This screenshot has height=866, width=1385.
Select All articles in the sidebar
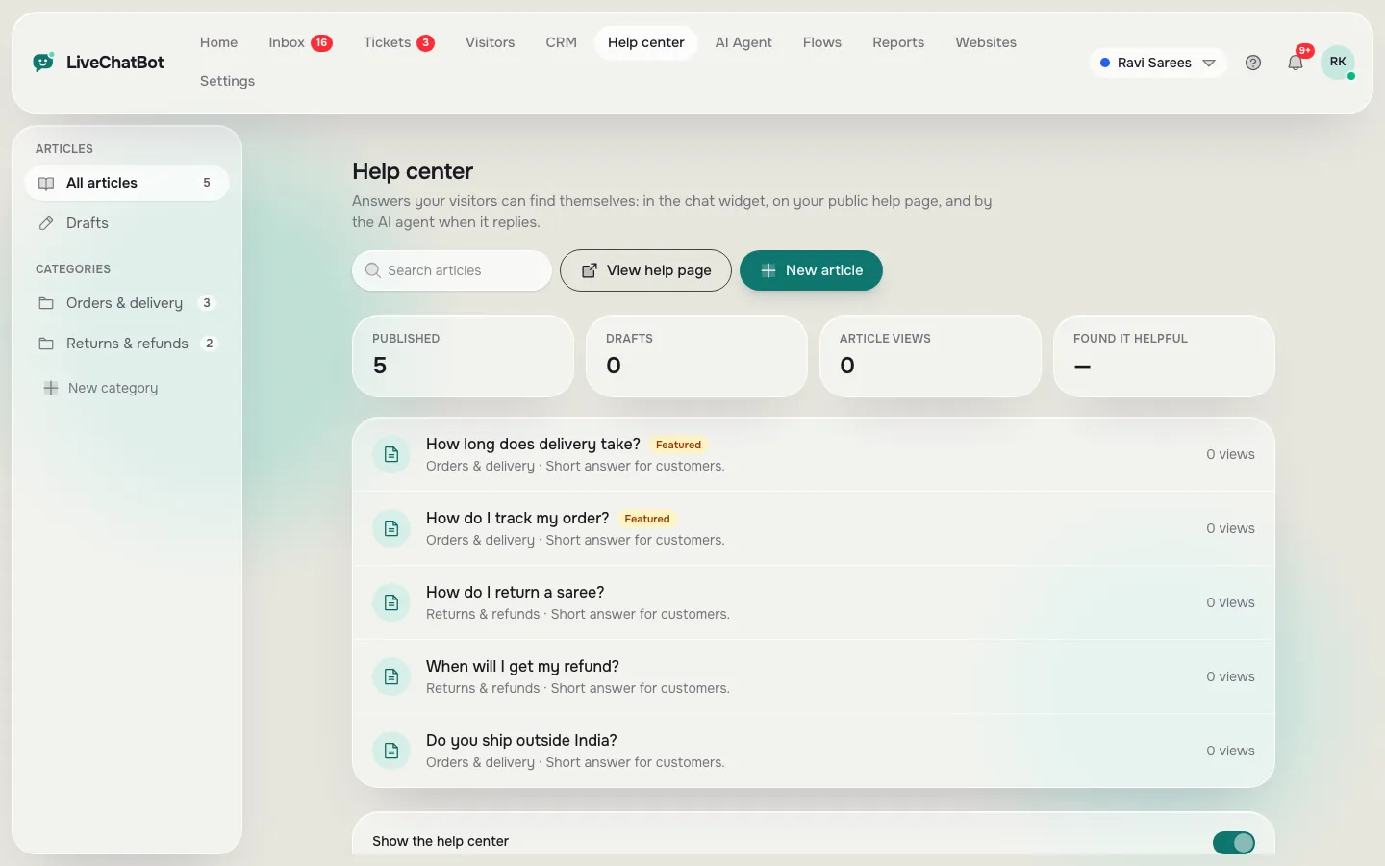(127, 183)
